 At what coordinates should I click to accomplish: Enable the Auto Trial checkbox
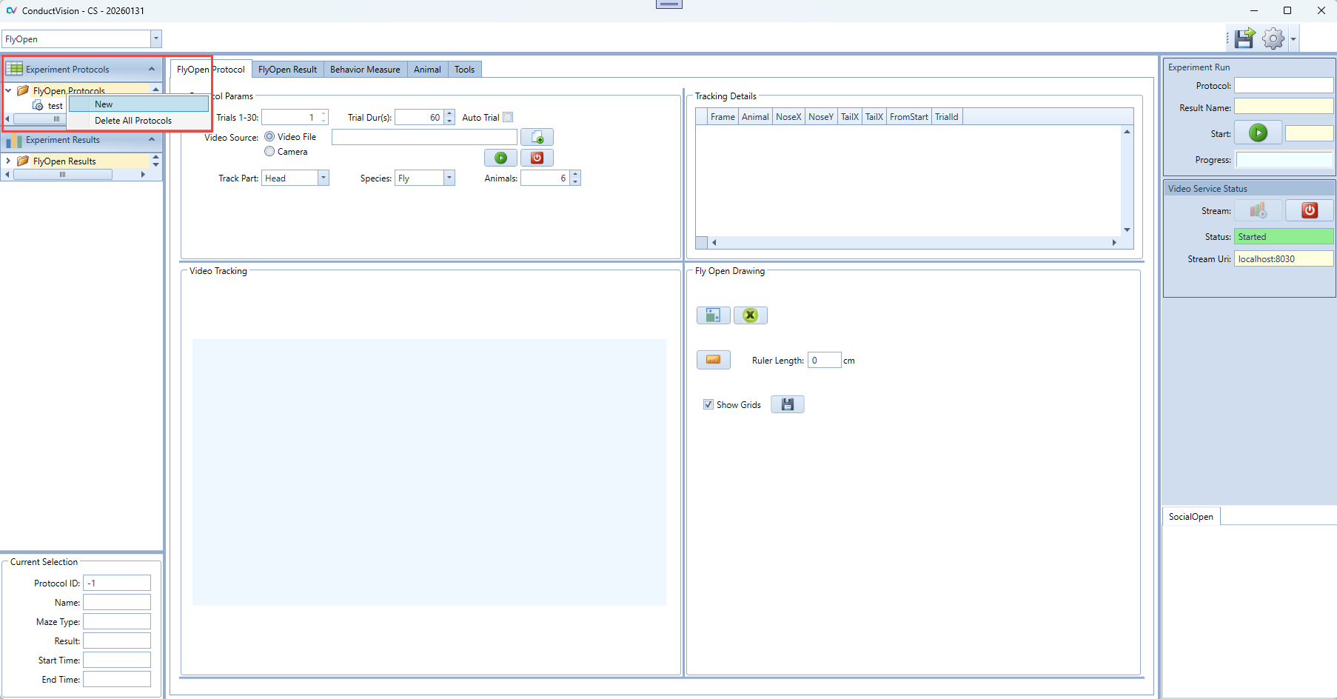pos(508,117)
